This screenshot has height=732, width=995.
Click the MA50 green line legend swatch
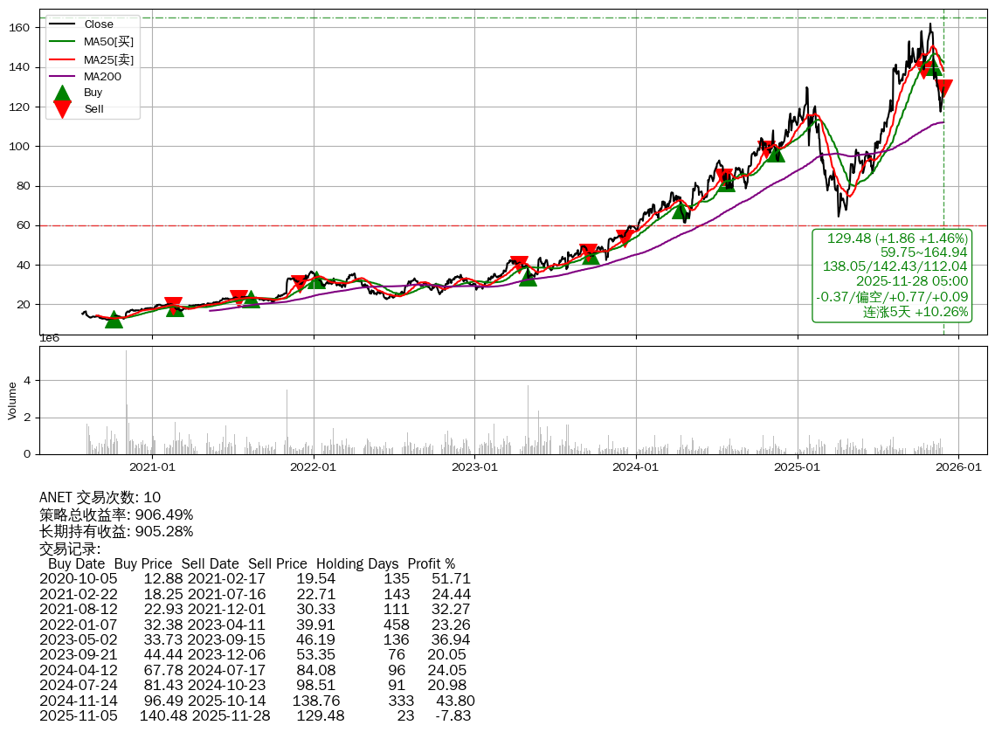pyautogui.click(x=61, y=41)
